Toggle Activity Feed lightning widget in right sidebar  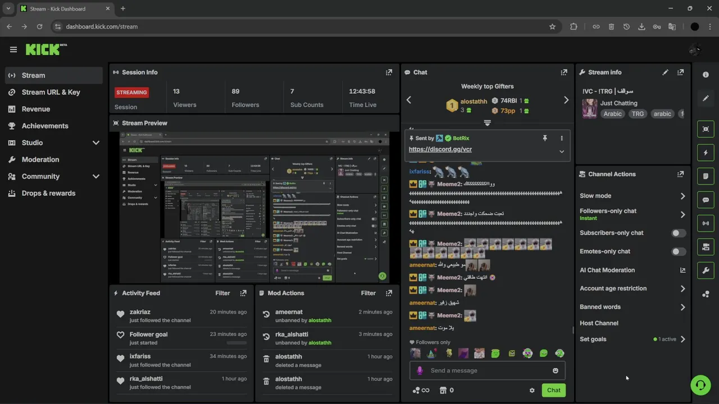[x=706, y=153]
